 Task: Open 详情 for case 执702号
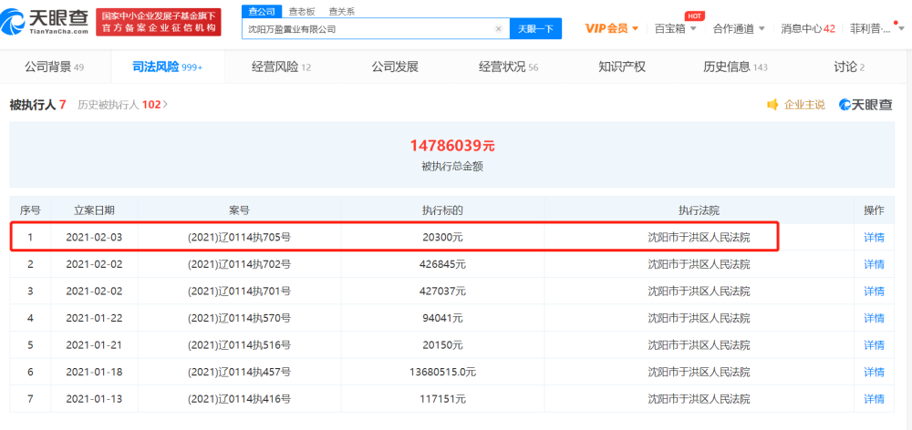coord(874,264)
